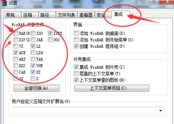The height and width of the screenshot is (124, 174).
Task: Uncheck the ACE association box
Action: pyautogui.click(x=16, y=53)
